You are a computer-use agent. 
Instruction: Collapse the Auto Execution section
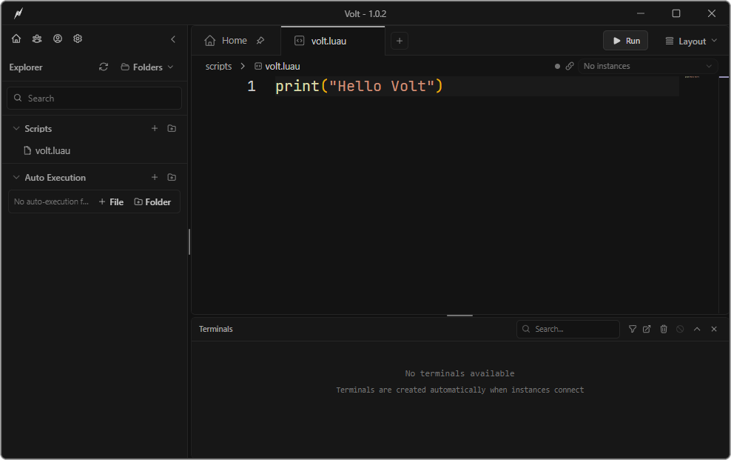click(16, 177)
